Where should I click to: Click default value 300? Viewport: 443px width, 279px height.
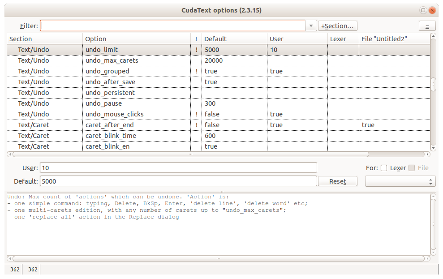(x=210, y=103)
